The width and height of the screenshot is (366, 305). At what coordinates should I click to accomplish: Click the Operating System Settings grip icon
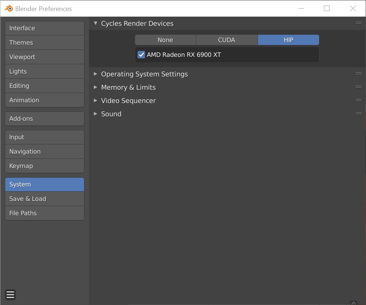pyautogui.click(x=358, y=73)
